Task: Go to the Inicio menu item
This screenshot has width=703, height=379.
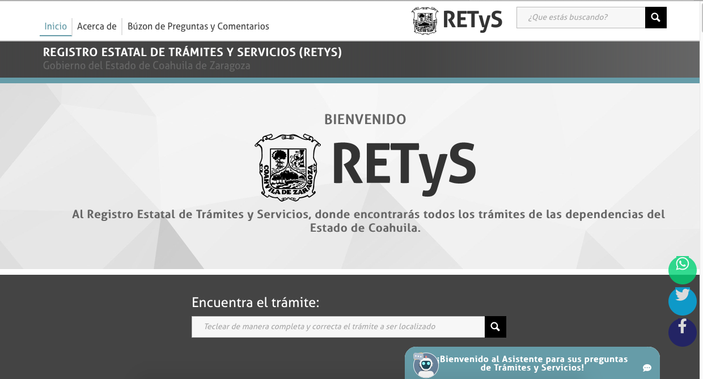Action: [x=56, y=26]
